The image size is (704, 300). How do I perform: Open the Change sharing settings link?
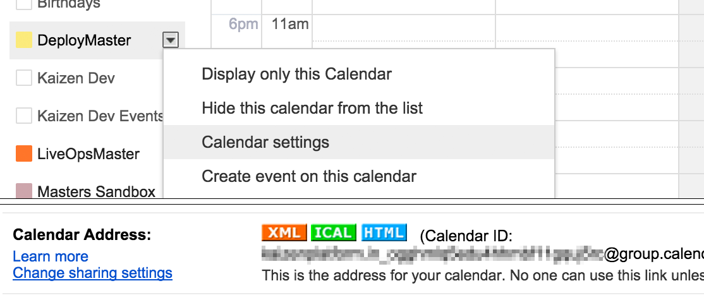coord(92,273)
